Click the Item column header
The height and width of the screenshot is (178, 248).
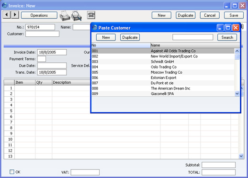(x=25, y=82)
